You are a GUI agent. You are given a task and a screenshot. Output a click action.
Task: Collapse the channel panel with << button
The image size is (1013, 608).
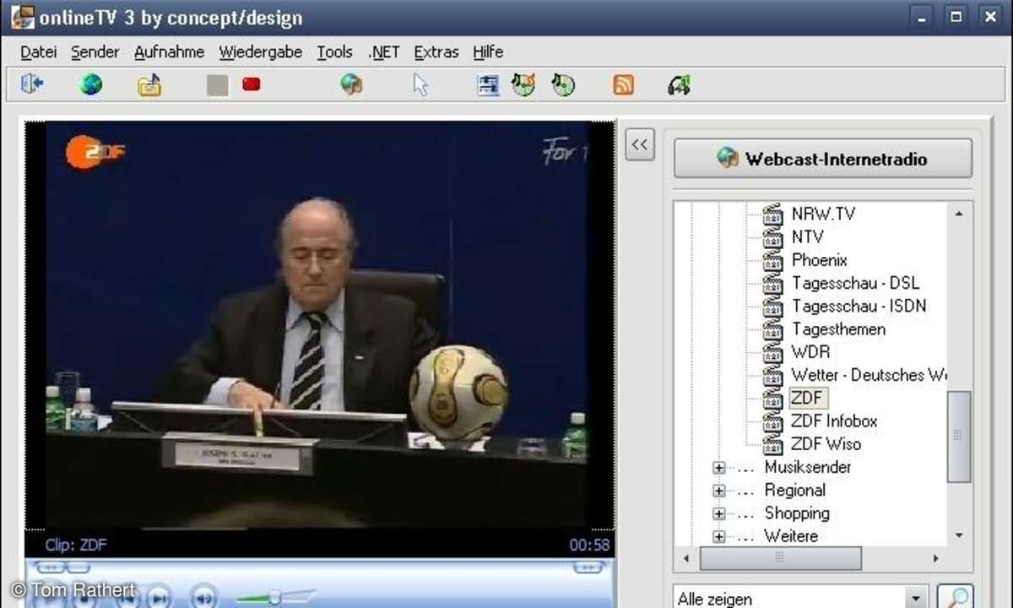click(640, 144)
